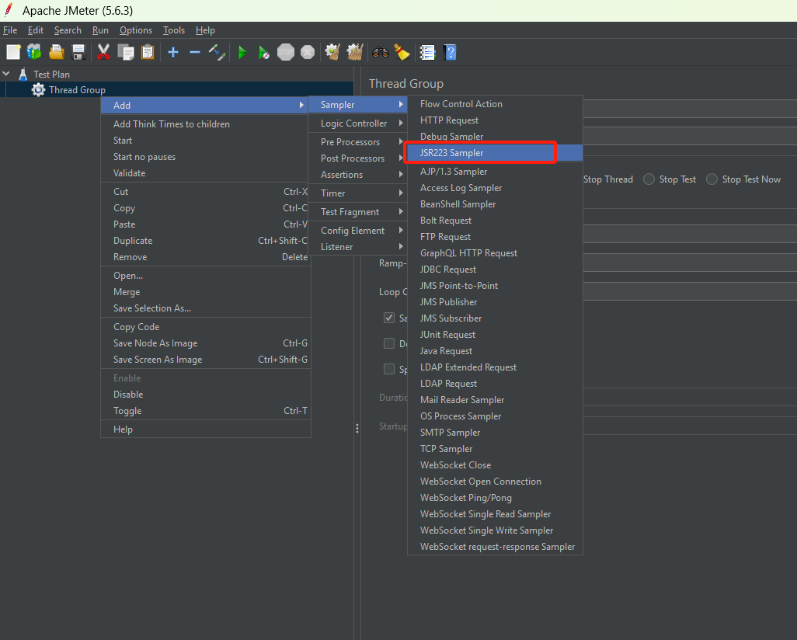Select the Thread Group tree node
This screenshot has width=797, height=640.
coord(77,90)
